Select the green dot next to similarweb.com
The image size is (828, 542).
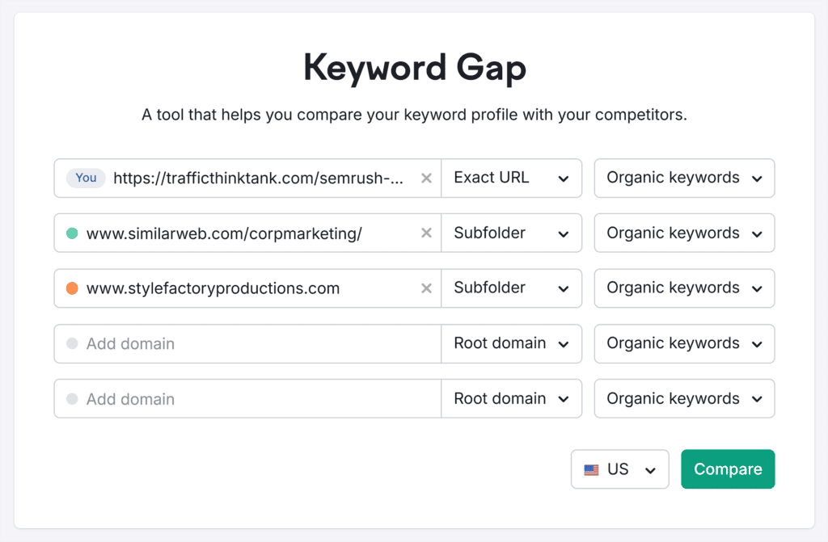74,233
